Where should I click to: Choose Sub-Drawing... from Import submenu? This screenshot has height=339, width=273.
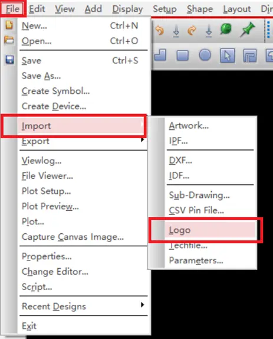coord(199,195)
